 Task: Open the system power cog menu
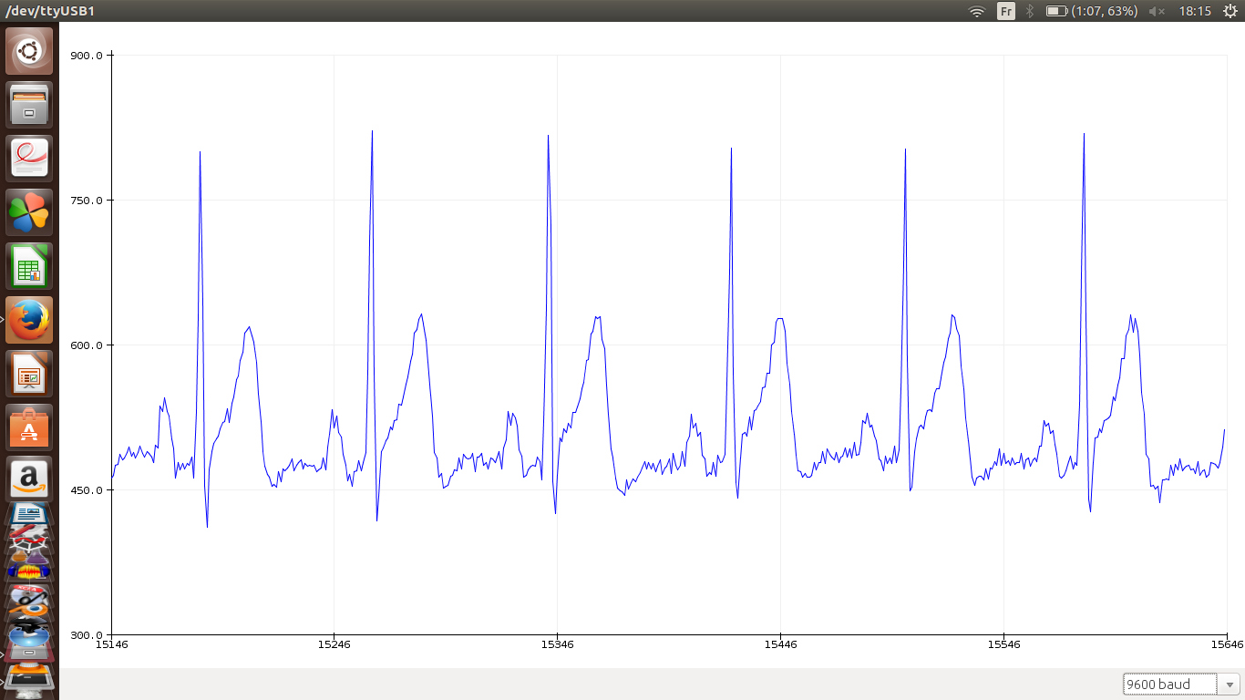coord(1230,11)
